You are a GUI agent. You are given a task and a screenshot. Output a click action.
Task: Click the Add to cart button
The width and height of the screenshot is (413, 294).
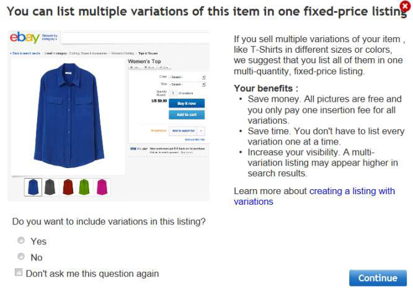[x=187, y=115]
